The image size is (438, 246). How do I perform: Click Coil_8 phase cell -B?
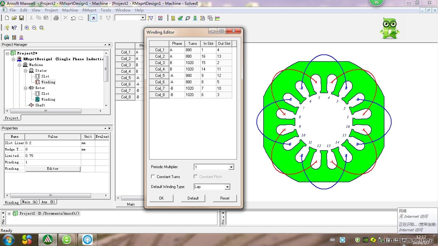pos(177,95)
